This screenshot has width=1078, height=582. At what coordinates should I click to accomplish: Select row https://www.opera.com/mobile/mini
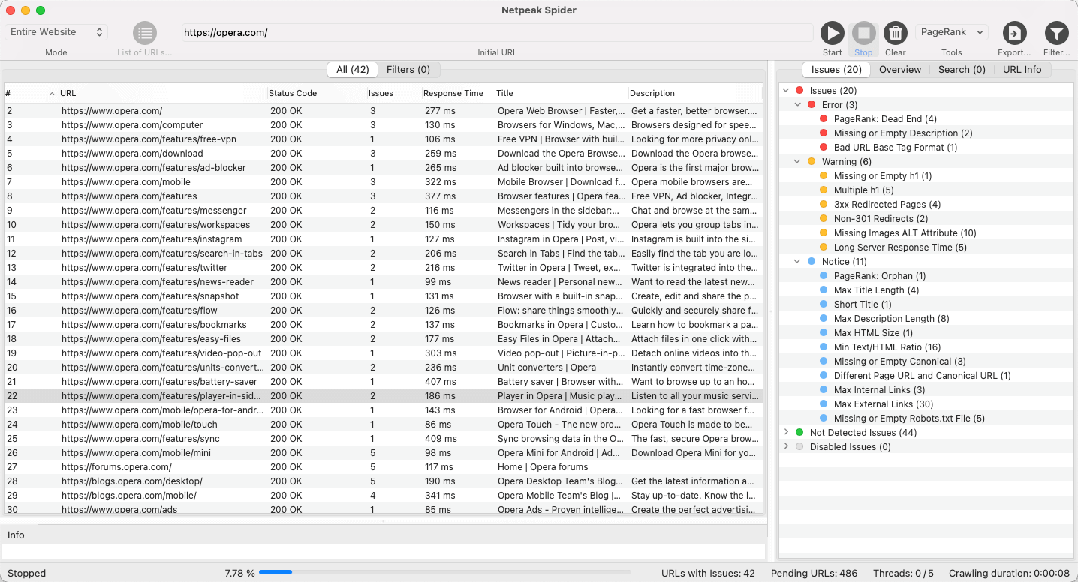[x=383, y=453]
